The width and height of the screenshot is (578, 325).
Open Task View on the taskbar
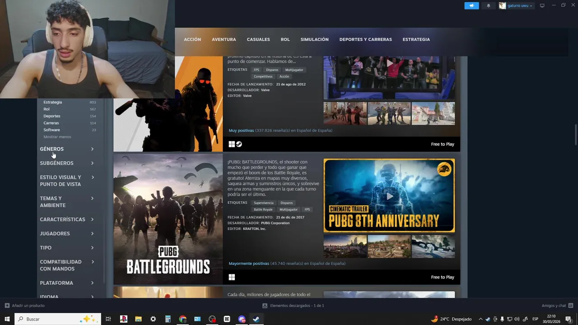(x=108, y=319)
